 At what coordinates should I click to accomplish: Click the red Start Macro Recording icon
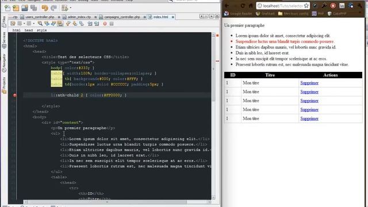pos(105,24)
